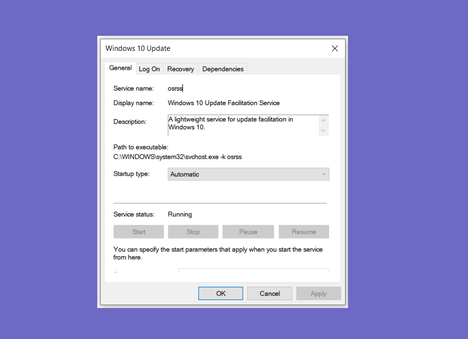
Task: Click the Cancel button
Action: (270, 293)
